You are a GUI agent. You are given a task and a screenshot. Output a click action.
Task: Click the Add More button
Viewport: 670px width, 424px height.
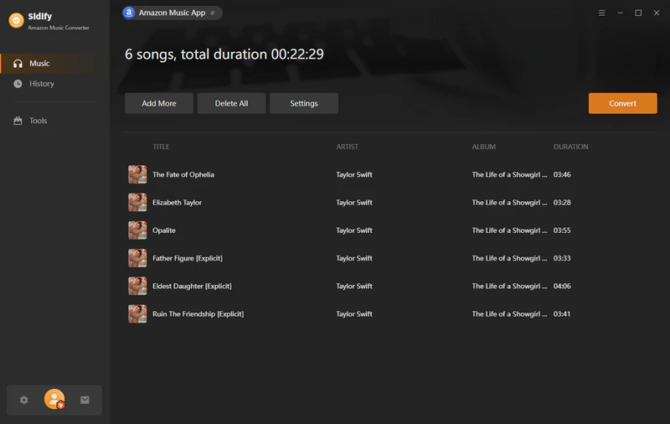click(159, 103)
